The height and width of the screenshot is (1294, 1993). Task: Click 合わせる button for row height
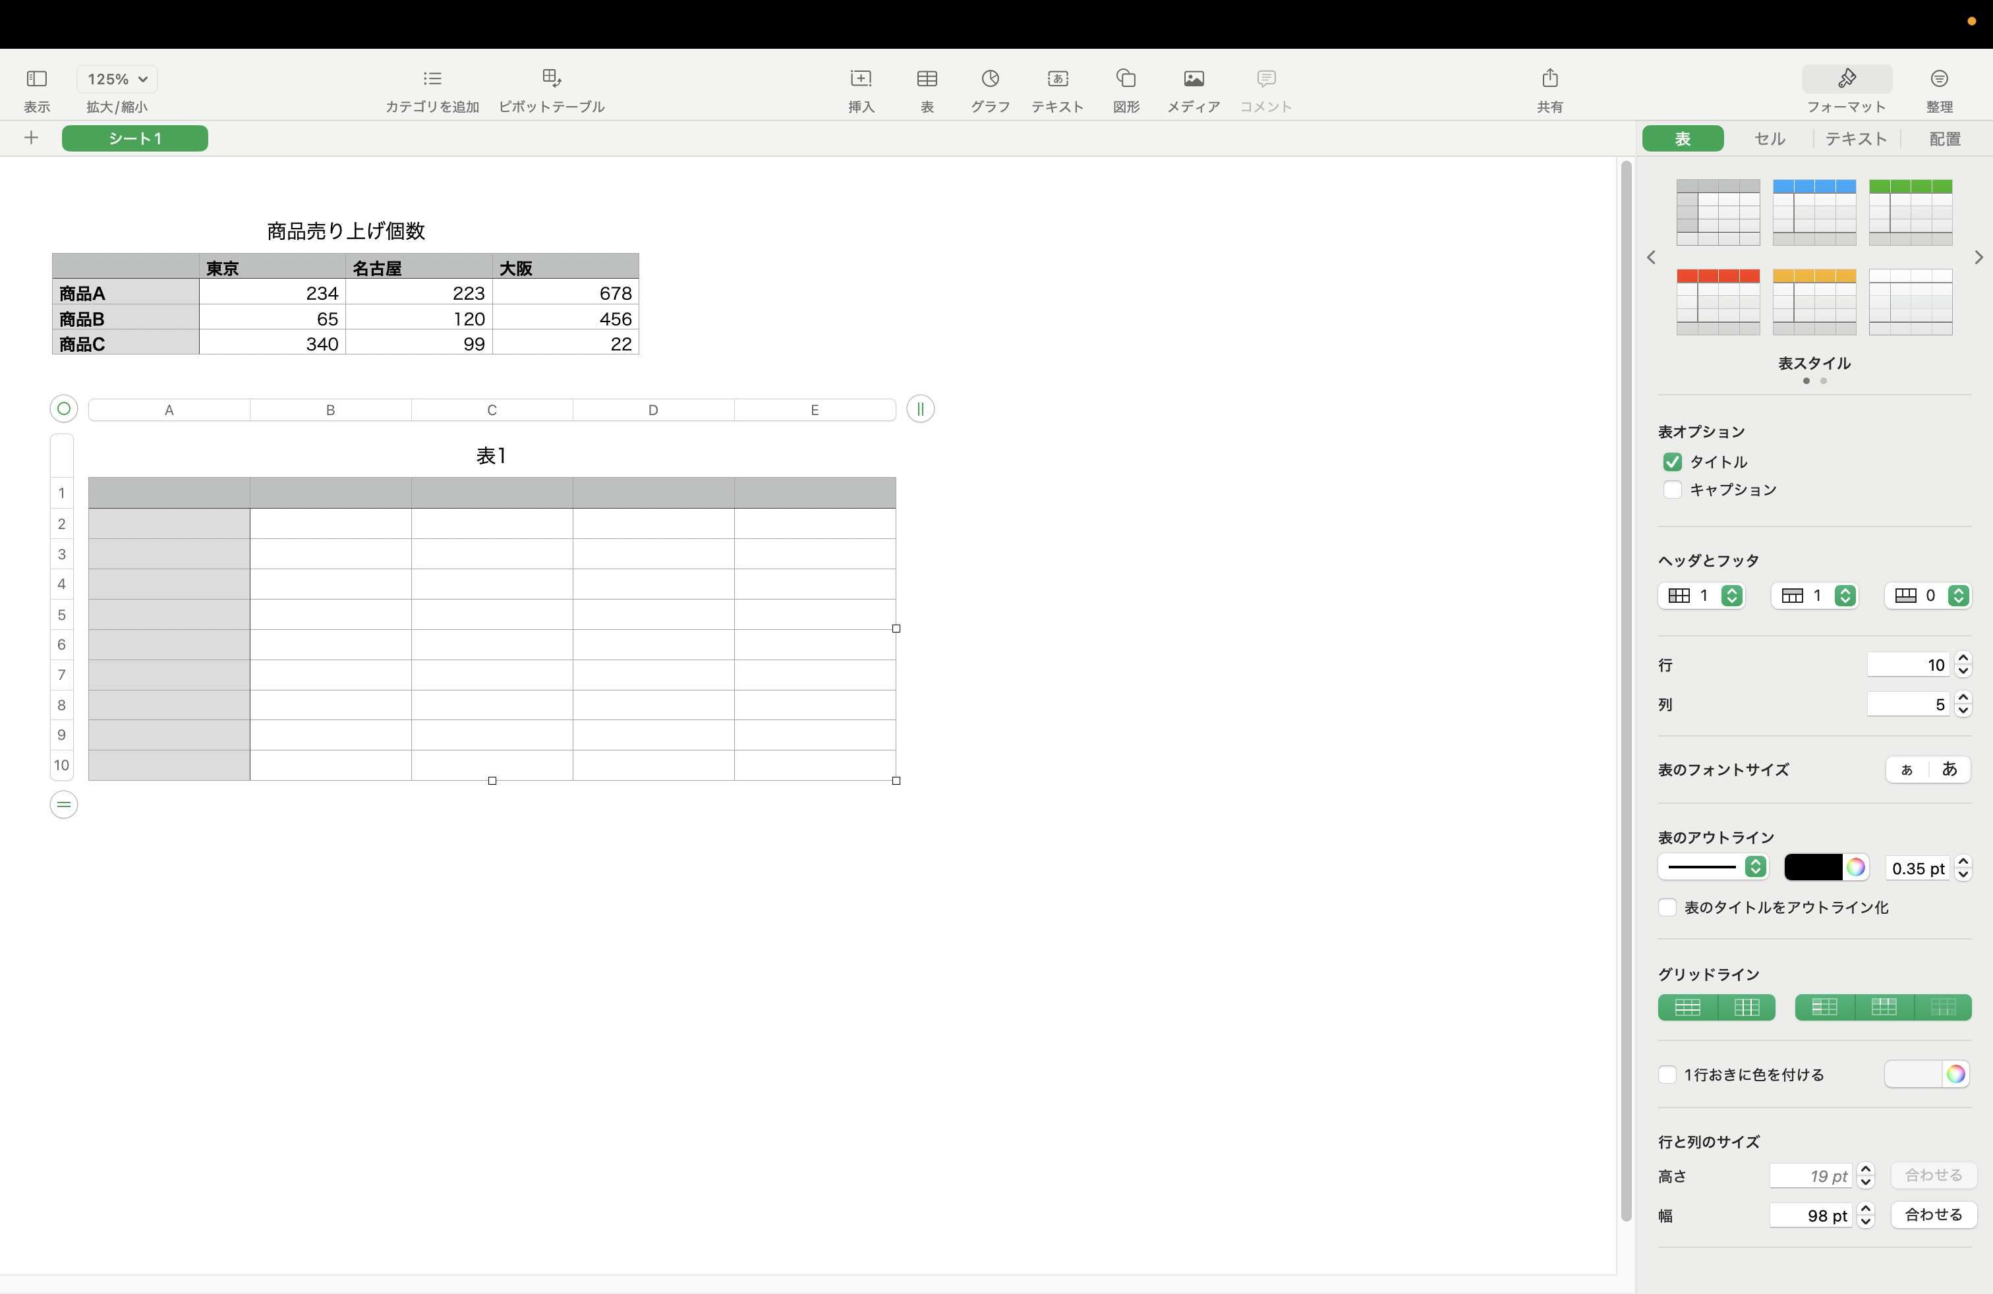1932,1173
